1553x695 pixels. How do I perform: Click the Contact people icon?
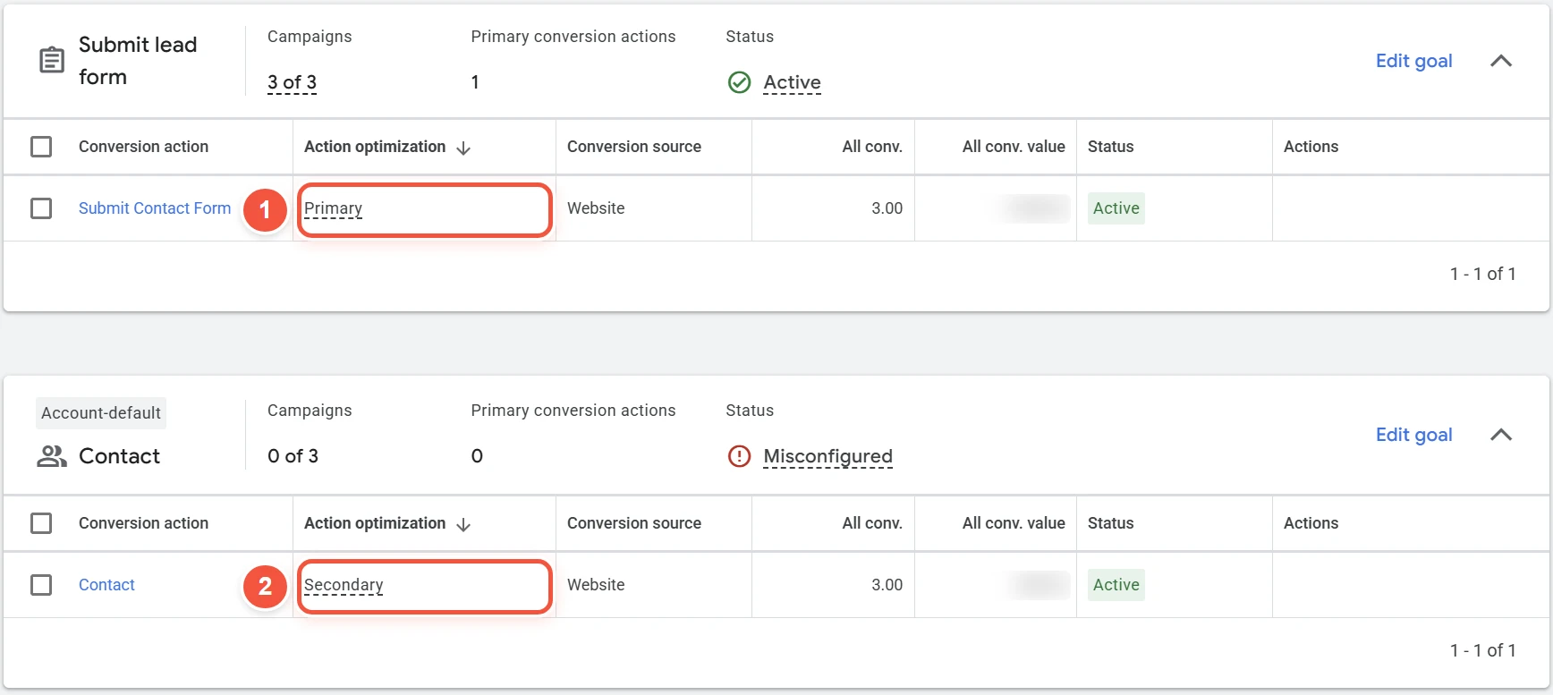52,456
